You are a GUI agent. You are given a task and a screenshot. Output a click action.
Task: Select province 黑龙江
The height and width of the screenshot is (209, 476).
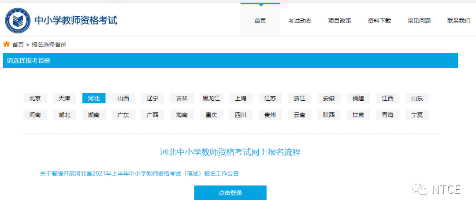pos(212,98)
